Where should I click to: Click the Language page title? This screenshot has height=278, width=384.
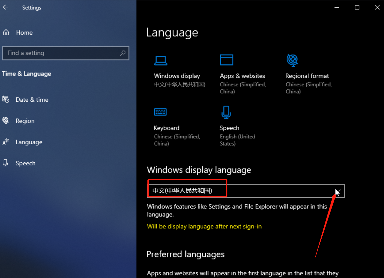172,33
